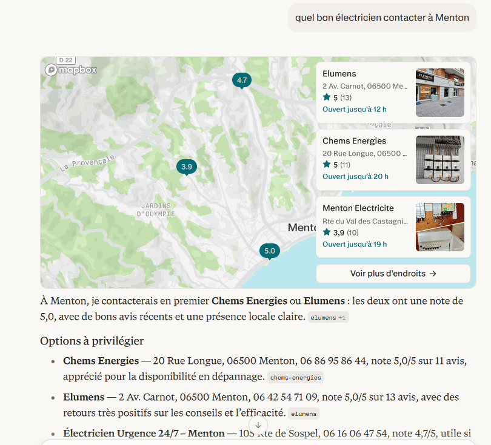This screenshot has height=445, width=491.
Task: Open the Menton Electricite place card
Action: click(x=393, y=227)
